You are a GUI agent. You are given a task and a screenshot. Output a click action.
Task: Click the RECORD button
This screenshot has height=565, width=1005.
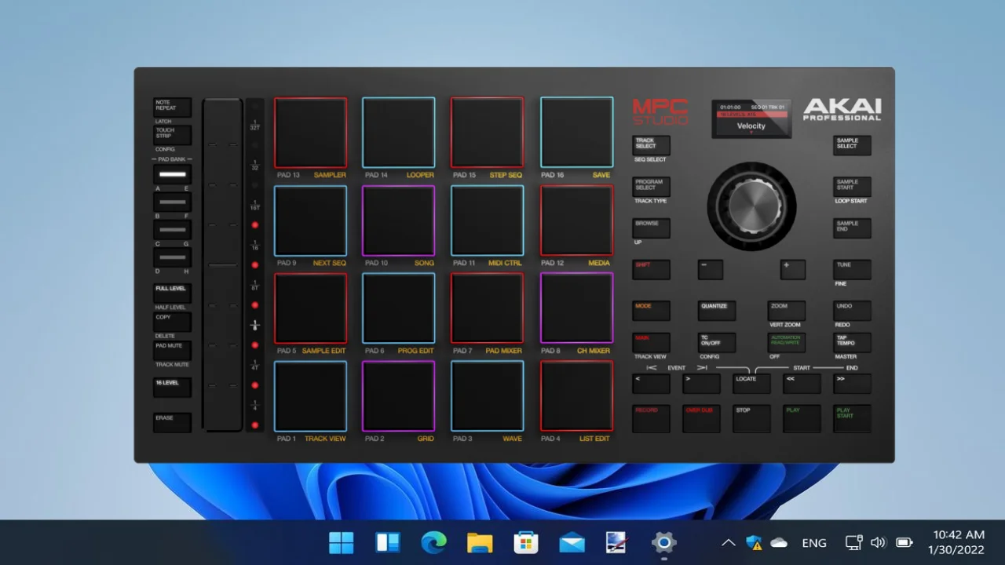(x=651, y=418)
